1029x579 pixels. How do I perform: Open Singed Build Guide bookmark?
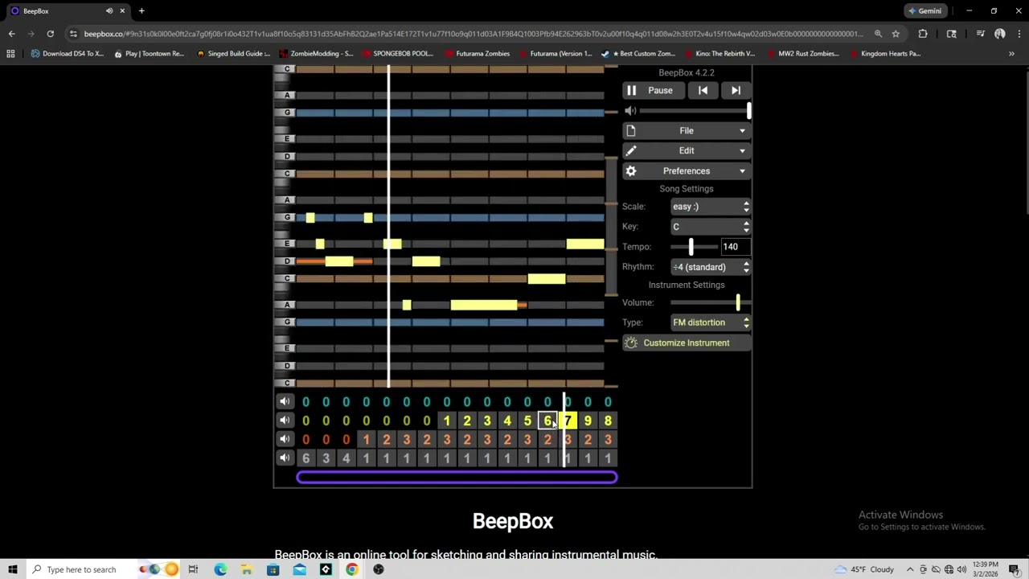(x=233, y=54)
